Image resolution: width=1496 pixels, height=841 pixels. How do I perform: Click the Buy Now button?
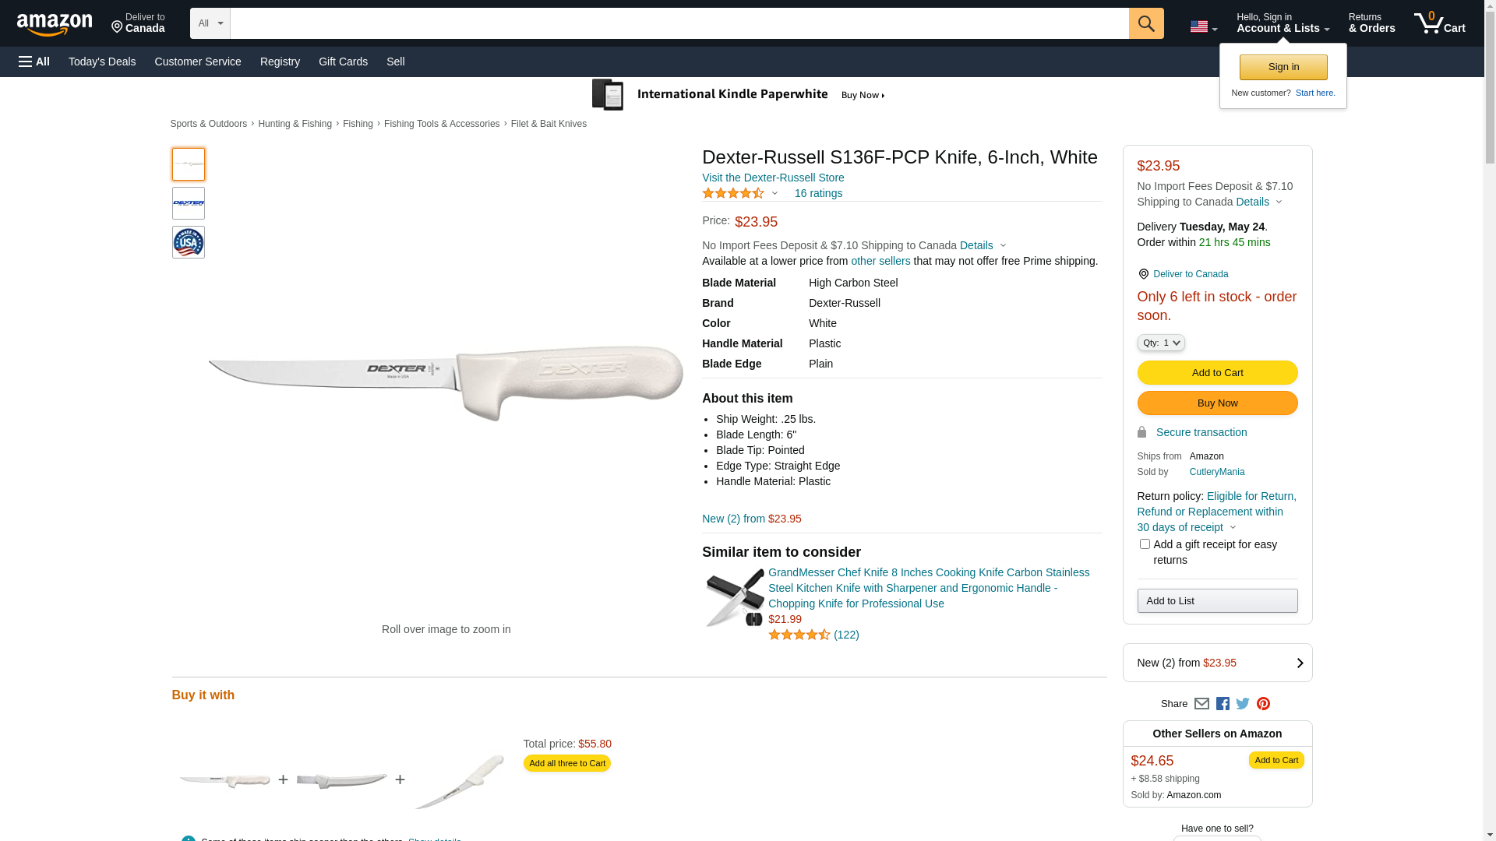tap(1217, 403)
